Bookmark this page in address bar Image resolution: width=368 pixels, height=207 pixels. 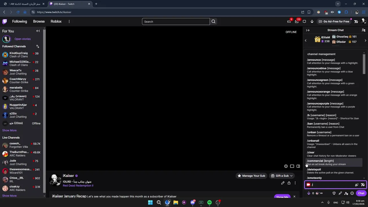[x=309, y=12]
